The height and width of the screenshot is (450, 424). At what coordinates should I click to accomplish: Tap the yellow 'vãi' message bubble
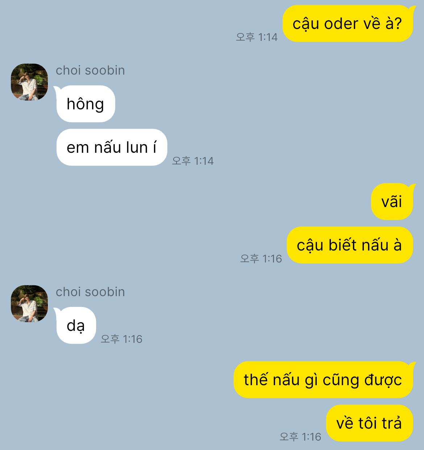392,202
